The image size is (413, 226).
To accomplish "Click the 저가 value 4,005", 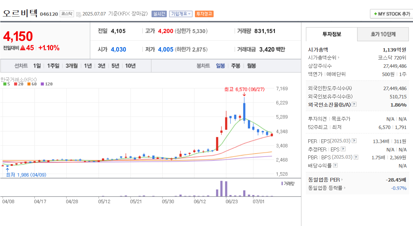I will pyautogui.click(x=165, y=50).
